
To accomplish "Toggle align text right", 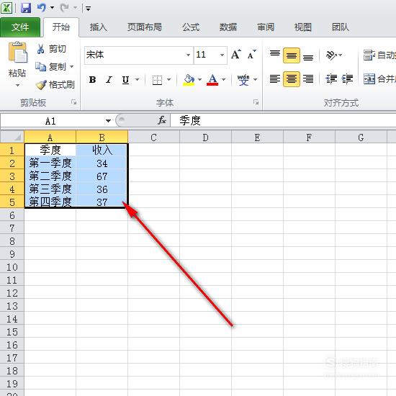I will click(x=308, y=79).
